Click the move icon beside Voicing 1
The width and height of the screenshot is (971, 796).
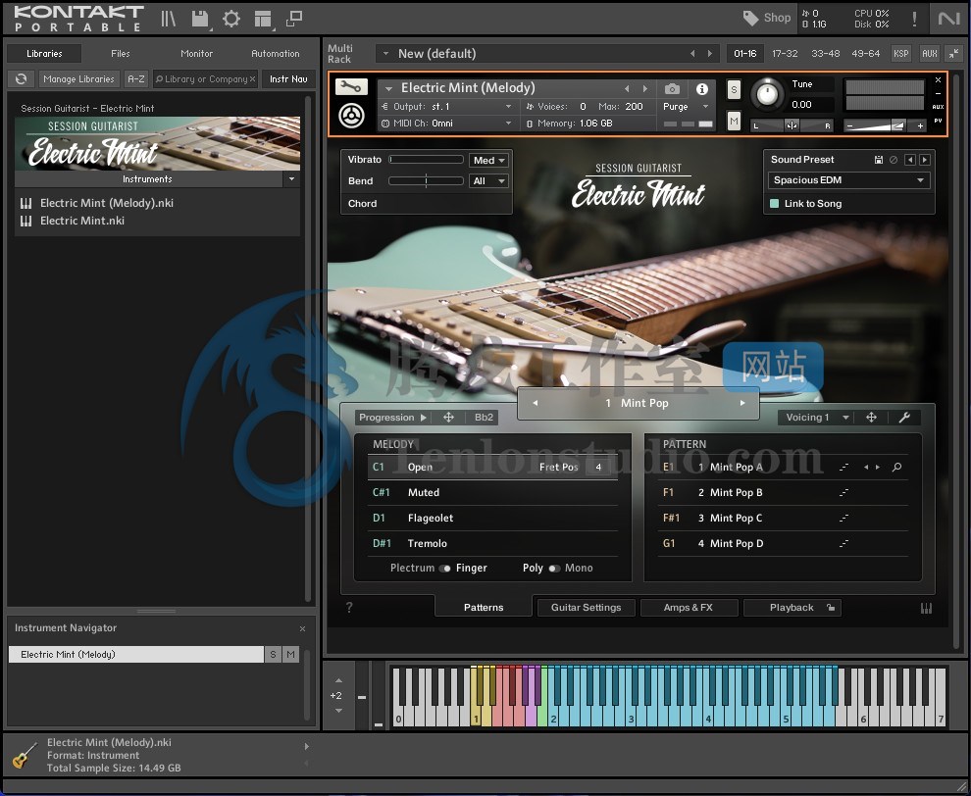(x=871, y=418)
